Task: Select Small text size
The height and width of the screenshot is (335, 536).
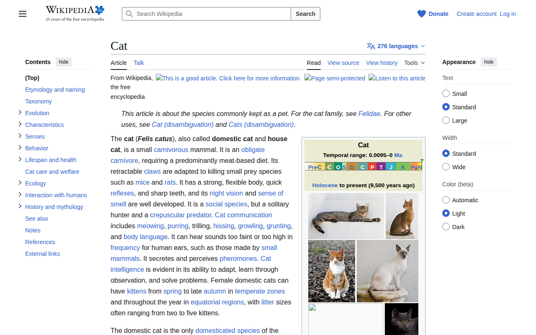Action: click(446, 93)
